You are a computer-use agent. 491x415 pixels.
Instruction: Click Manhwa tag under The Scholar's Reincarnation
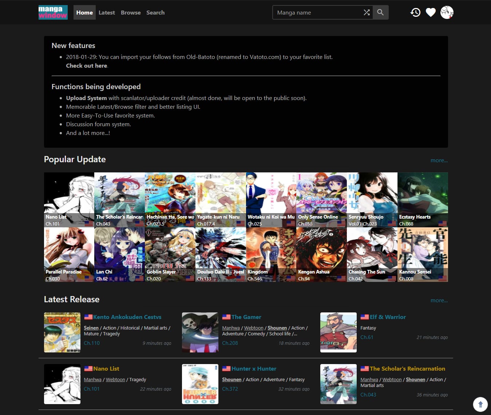pos(369,380)
